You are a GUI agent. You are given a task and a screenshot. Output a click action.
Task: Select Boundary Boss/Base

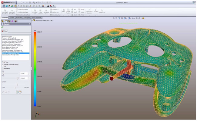pyautogui.click(x=23, y=15)
